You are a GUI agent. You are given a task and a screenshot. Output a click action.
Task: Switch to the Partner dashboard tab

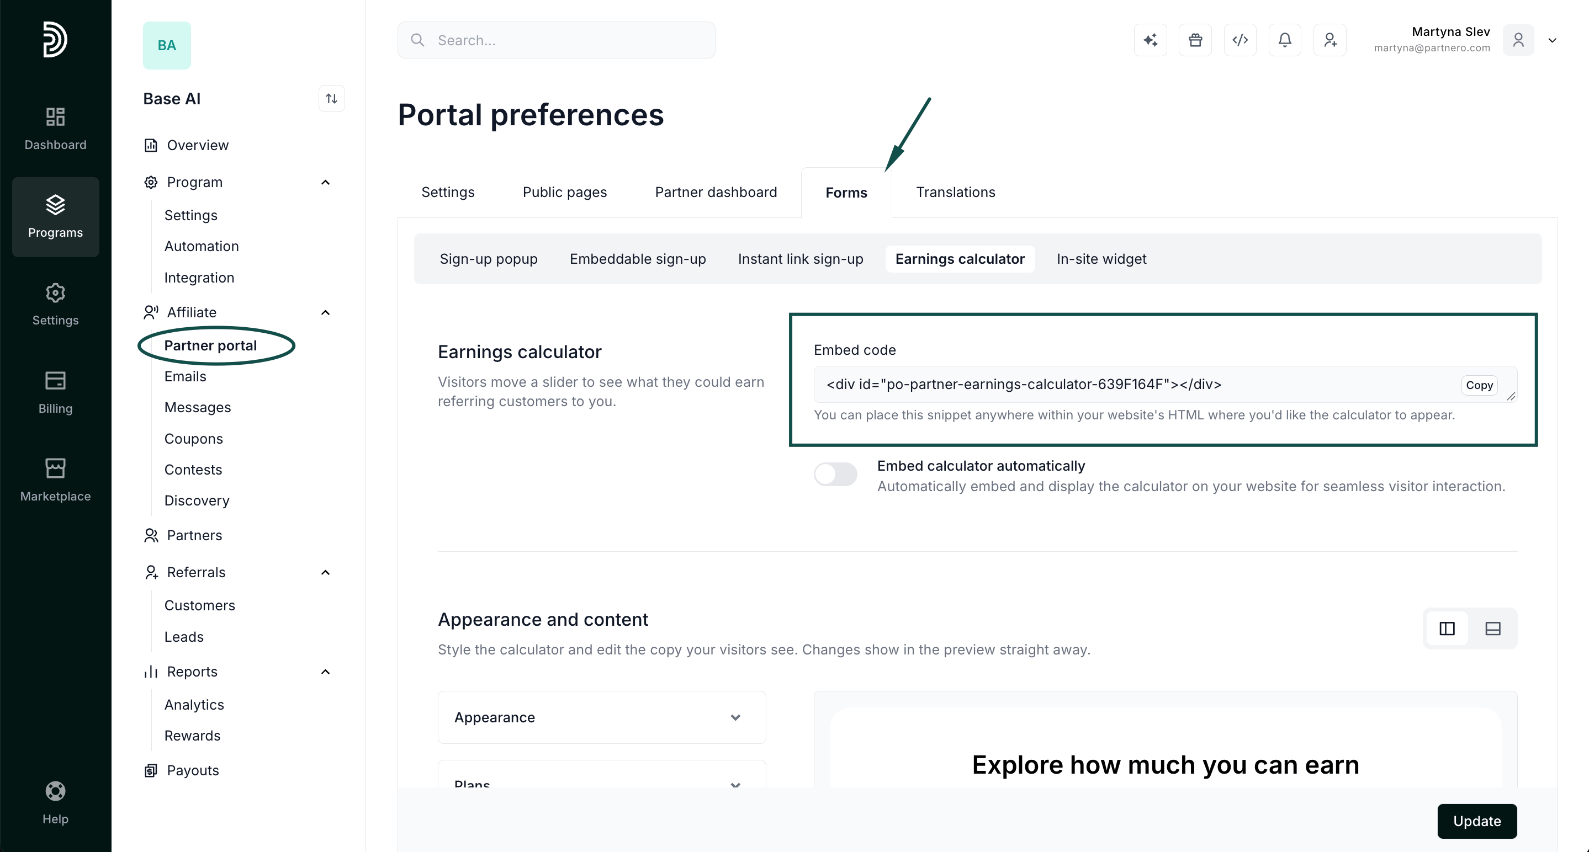click(x=716, y=193)
